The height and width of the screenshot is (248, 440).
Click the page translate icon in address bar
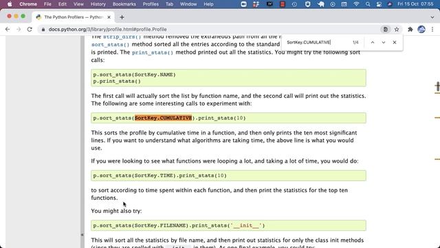386,29
